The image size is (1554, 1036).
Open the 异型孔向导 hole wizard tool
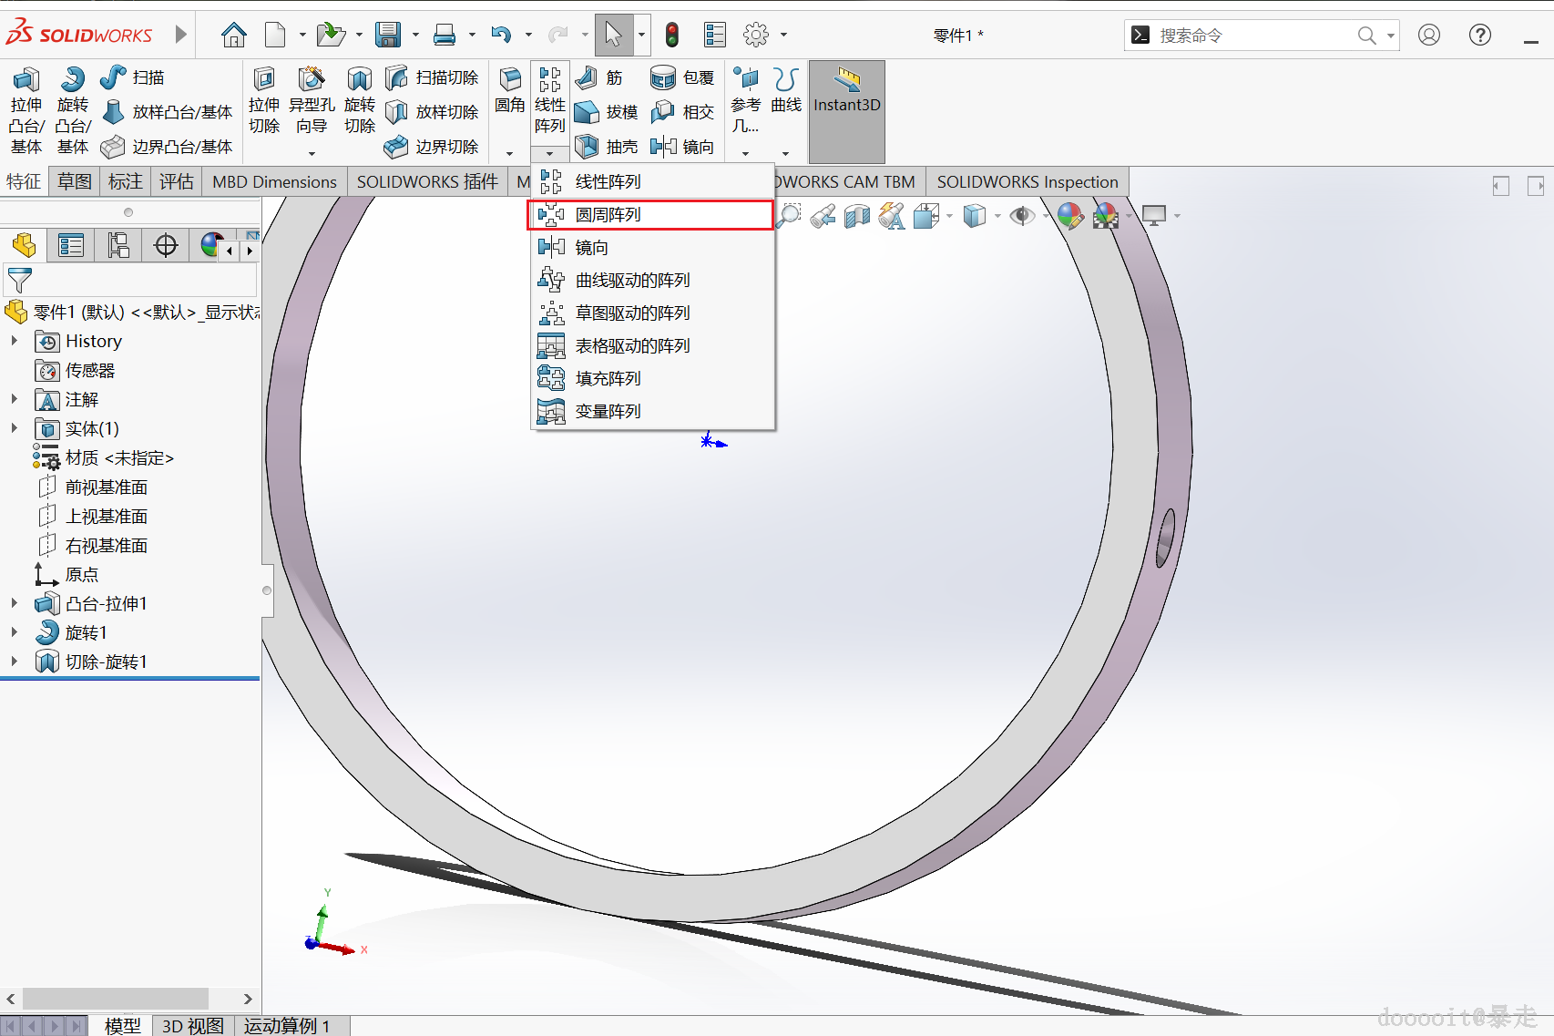(x=312, y=100)
